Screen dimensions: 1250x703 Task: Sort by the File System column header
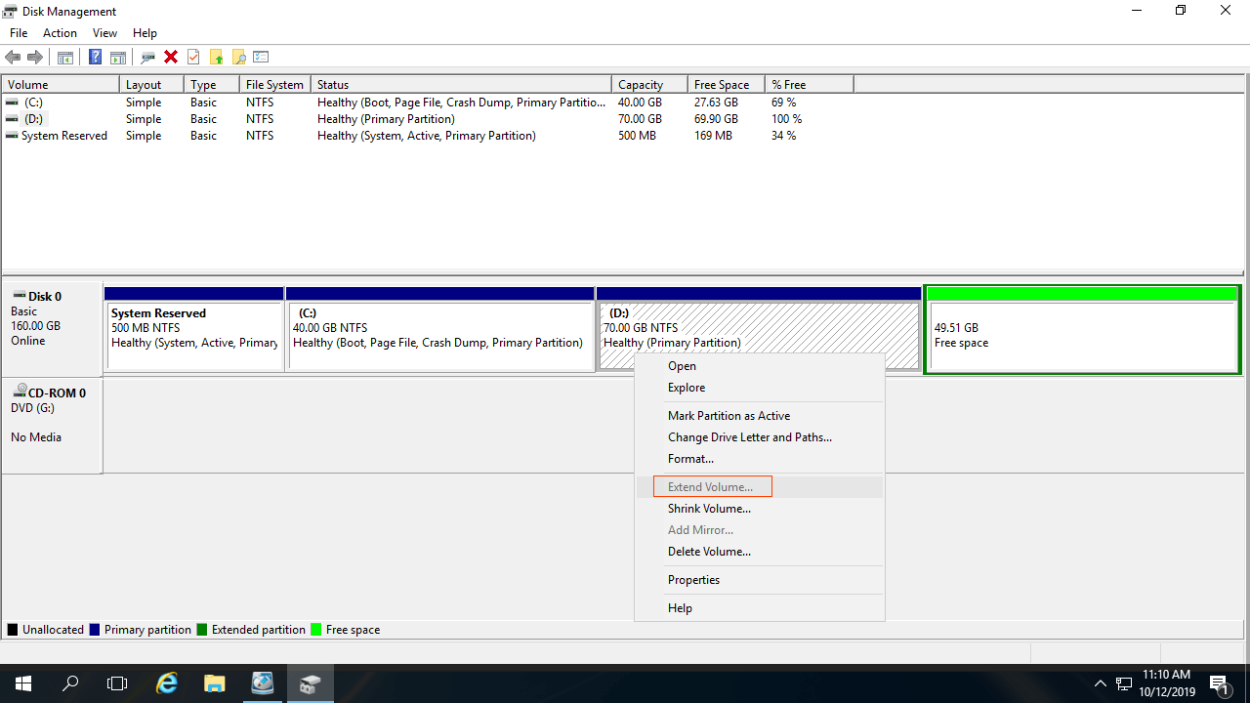[x=274, y=85]
